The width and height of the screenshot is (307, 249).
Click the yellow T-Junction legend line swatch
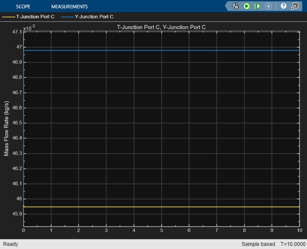[8, 17]
